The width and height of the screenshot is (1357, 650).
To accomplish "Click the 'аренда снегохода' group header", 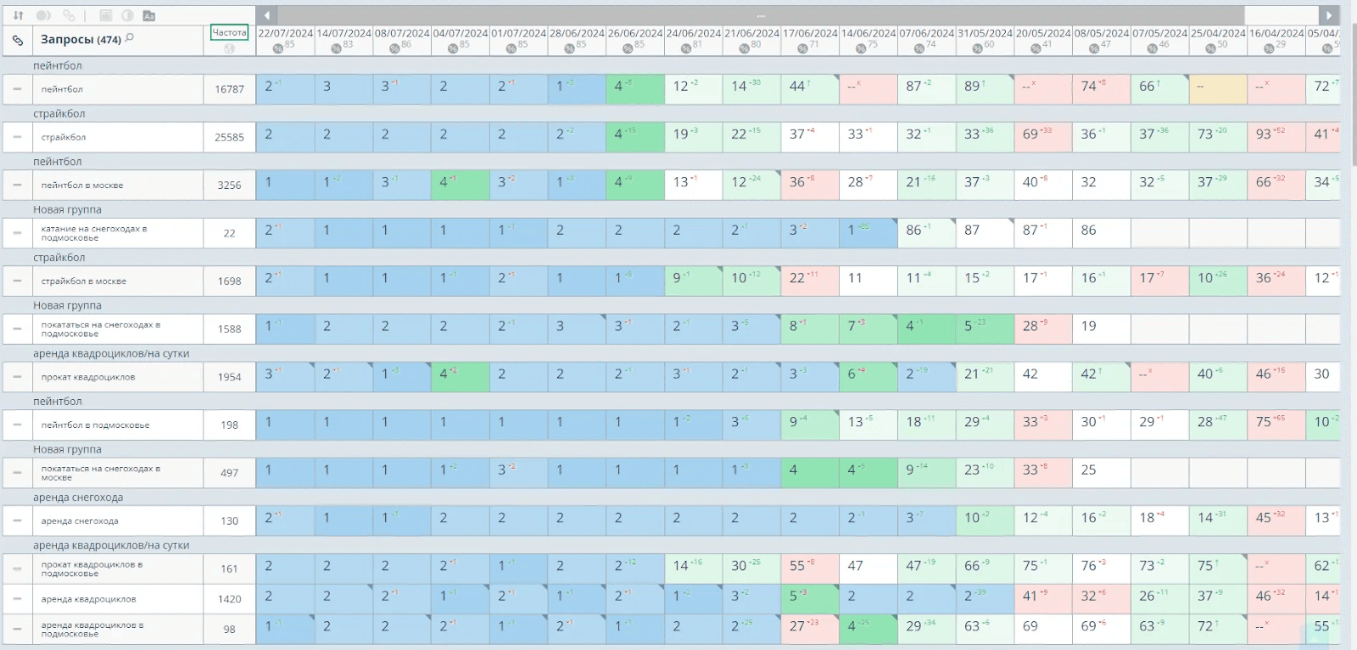I will coord(78,497).
